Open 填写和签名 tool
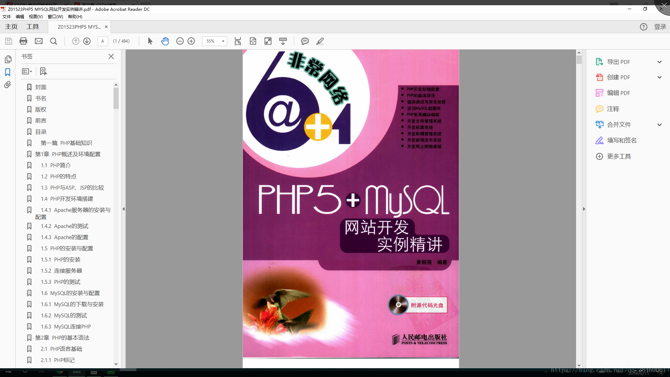Viewport: 670px width, 377px height. coord(621,140)
